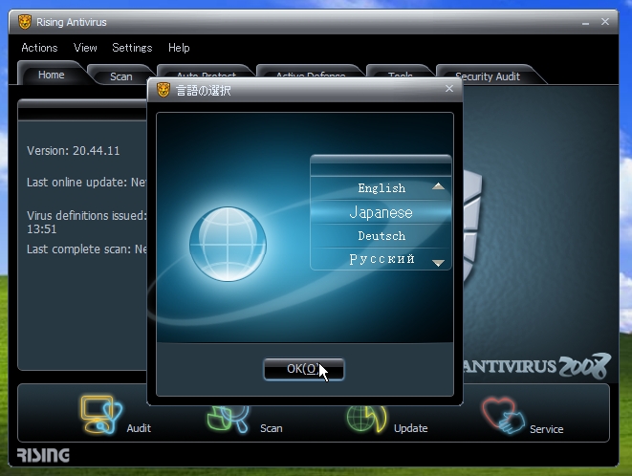The width and height of the screenshot is (632, 476).
Task: Click the Scan magnifier icon
Action: [229, 420]
